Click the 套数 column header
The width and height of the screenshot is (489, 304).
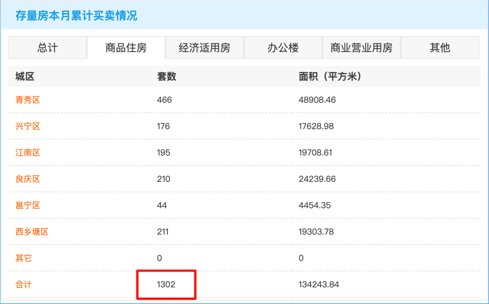(167, 76)
